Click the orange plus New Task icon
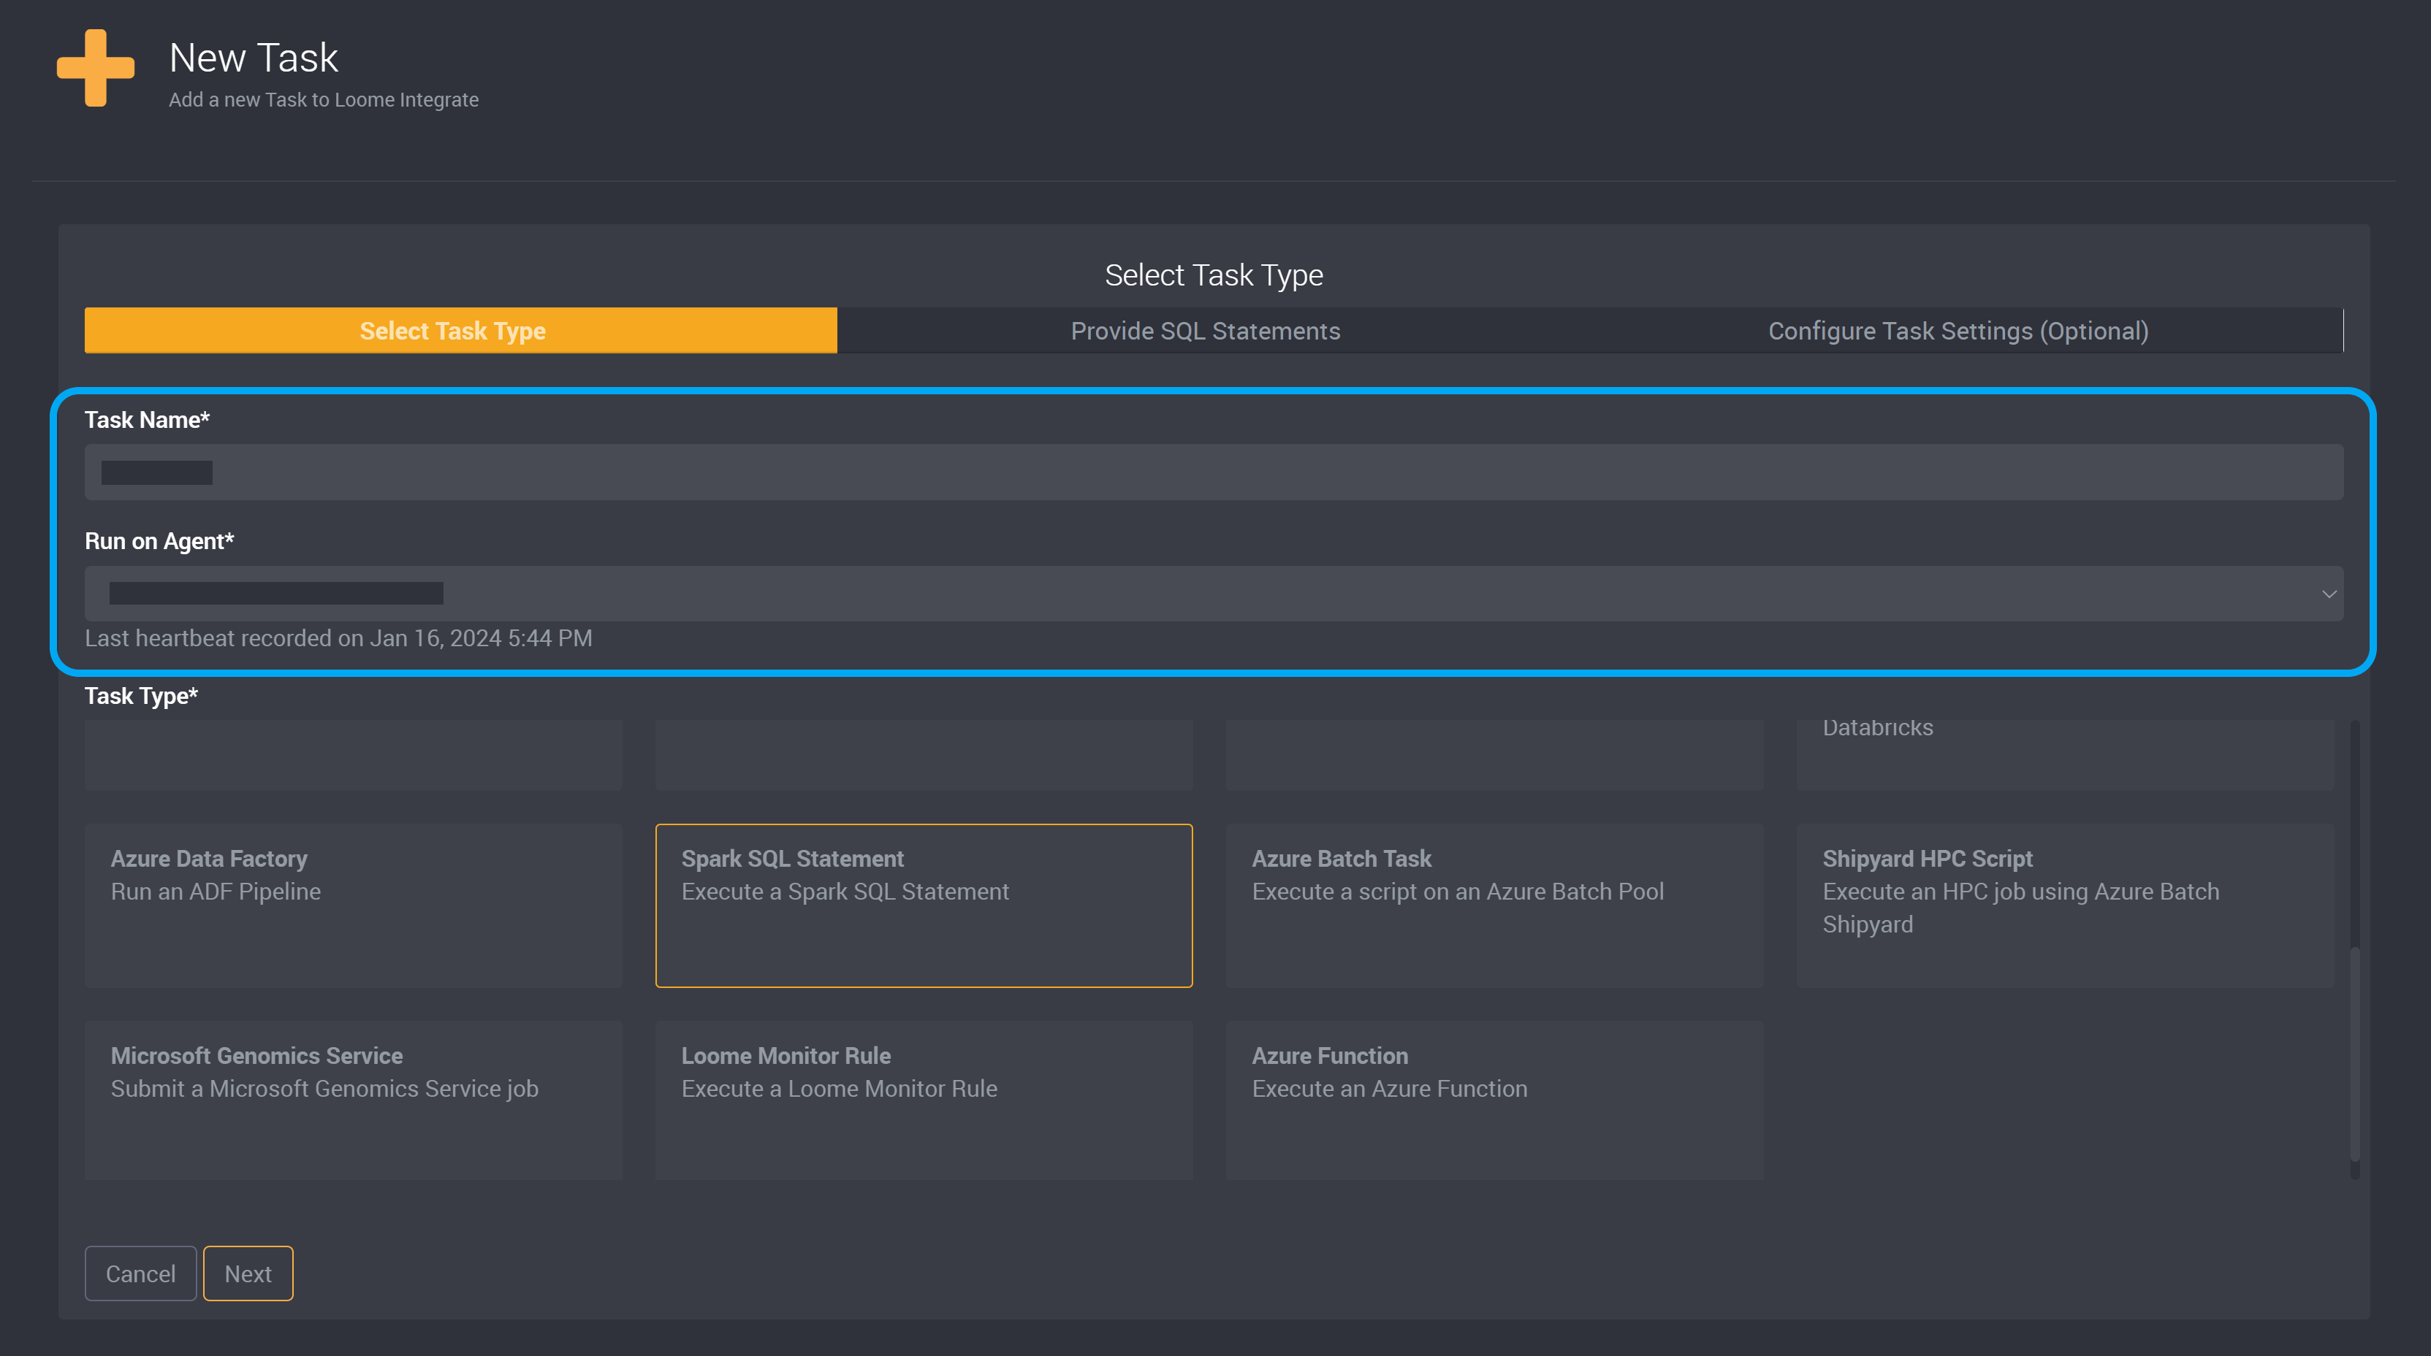 95,68
